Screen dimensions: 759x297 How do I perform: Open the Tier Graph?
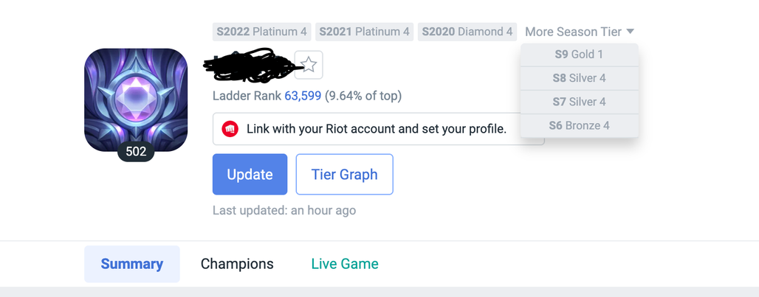click(x=345, y=175)
